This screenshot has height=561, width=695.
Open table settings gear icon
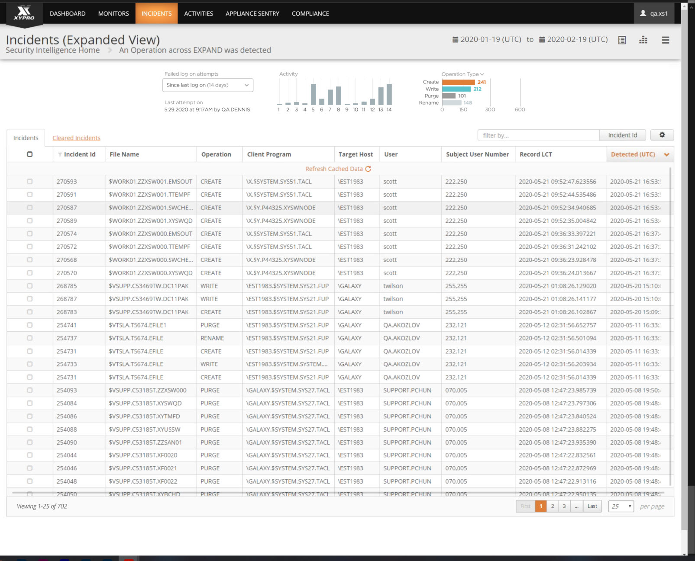coord(662,135)
